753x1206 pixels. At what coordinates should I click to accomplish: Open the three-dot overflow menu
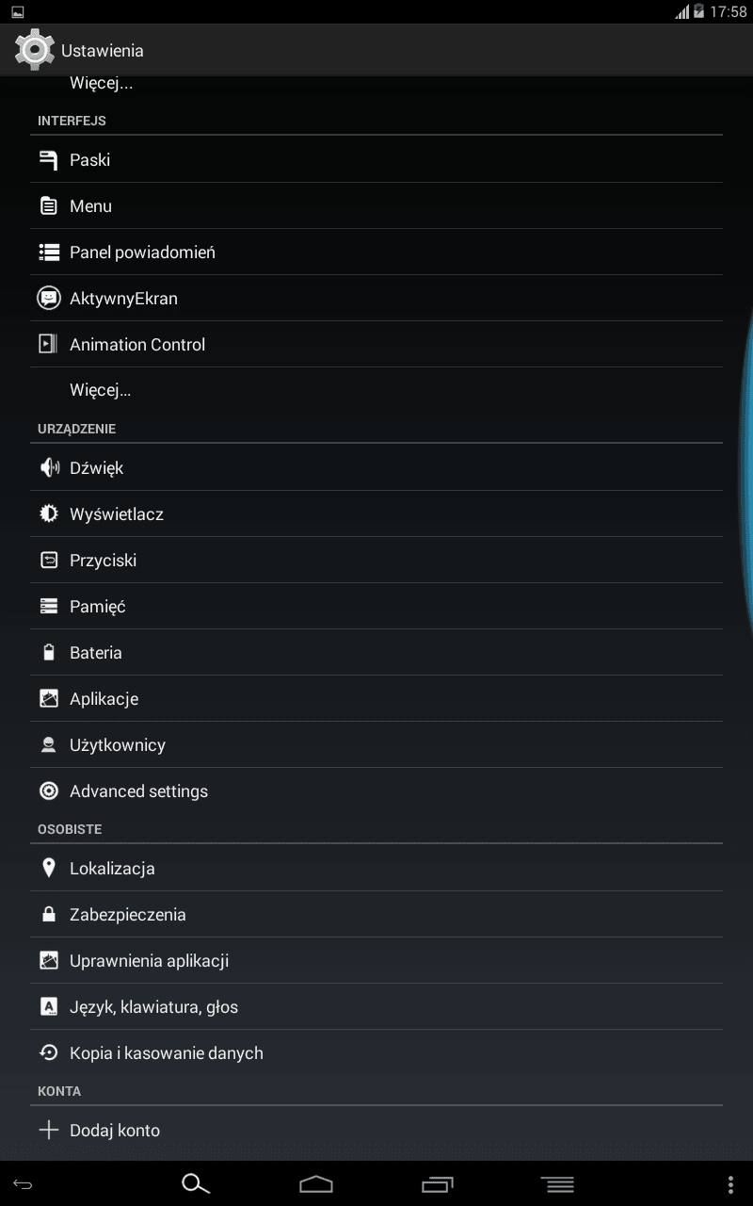pyautogui.click(x=731, y=1184)
